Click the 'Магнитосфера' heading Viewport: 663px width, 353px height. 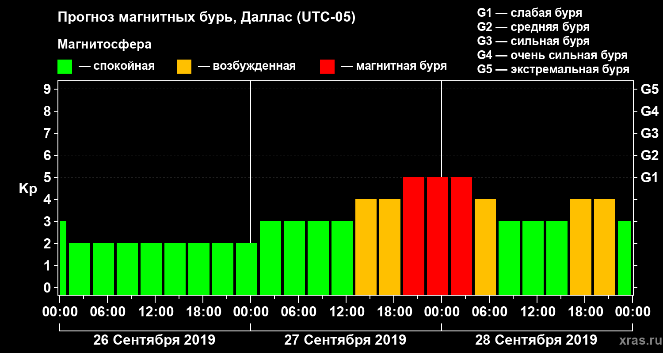click(104, 45)
